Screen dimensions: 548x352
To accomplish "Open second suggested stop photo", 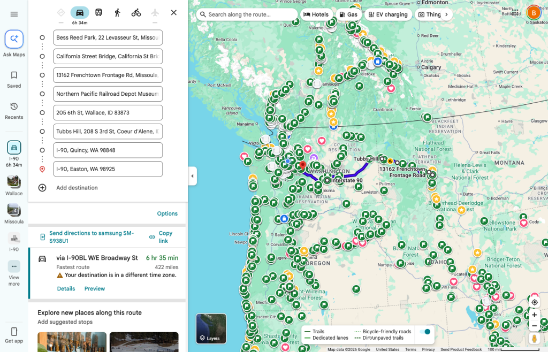I will click(x=144, y=342).
